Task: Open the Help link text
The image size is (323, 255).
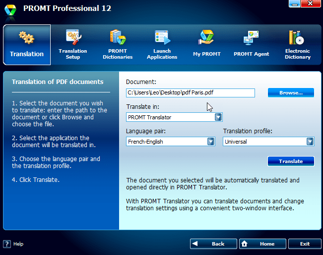Action: coord(18,244)
